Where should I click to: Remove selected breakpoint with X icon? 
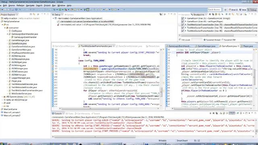210,14
